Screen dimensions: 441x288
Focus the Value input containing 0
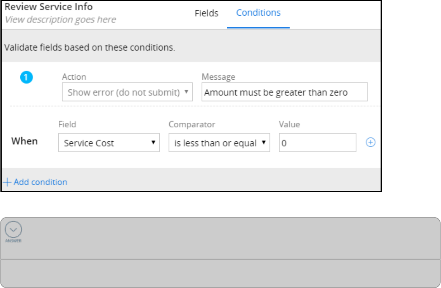point(317,143)
